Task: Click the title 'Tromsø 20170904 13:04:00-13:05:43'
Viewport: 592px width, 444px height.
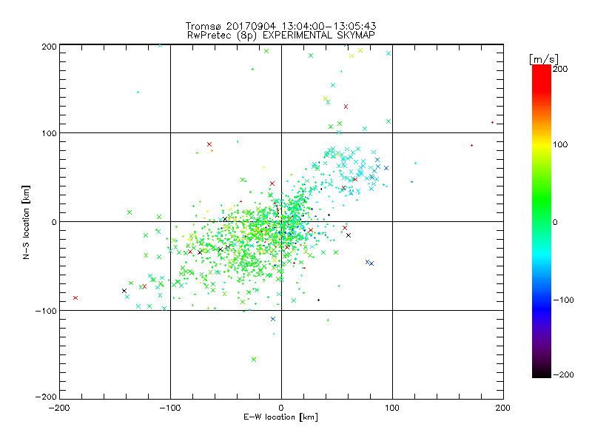Action: [x=280, y=26]
